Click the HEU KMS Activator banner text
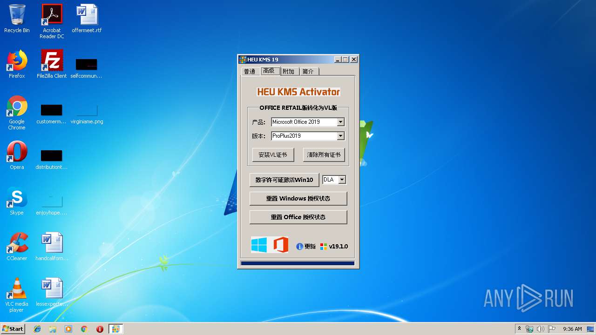The width and height of the screenshot is (596, 335). (298, 92)
